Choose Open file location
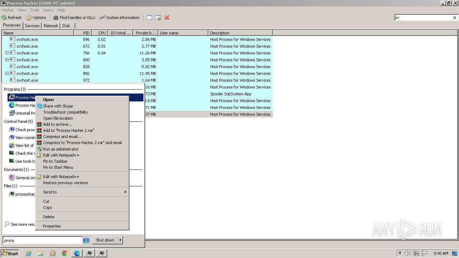The height and width of the screenshot is (258, 459). click(82, 118)
